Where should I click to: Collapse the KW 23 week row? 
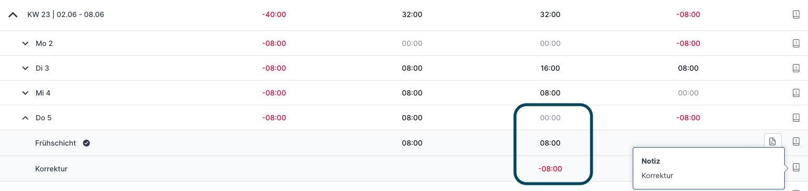coord(13,15)
